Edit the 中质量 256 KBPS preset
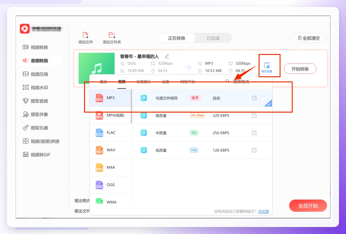This screenshot has width=346, height=234. pos(254,133)
